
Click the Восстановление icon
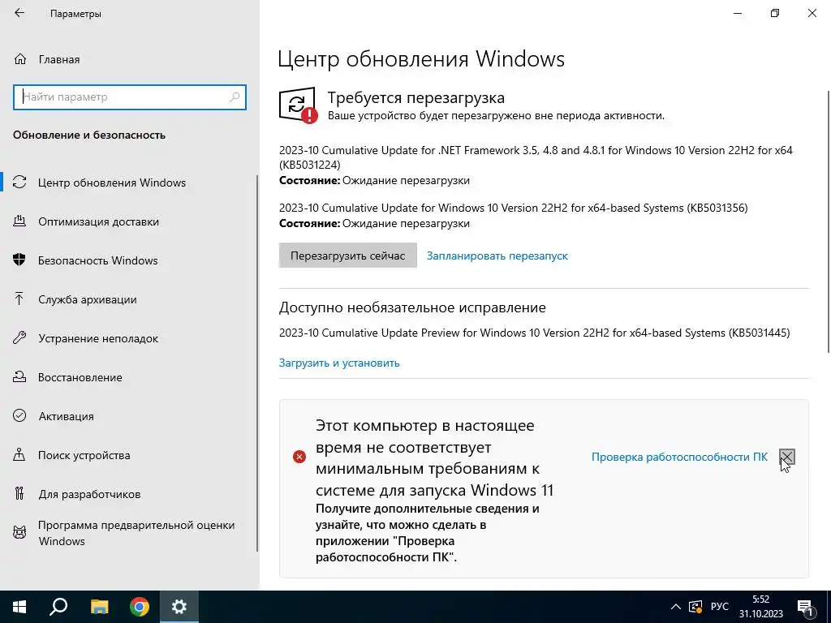click(x=19, y=377)
